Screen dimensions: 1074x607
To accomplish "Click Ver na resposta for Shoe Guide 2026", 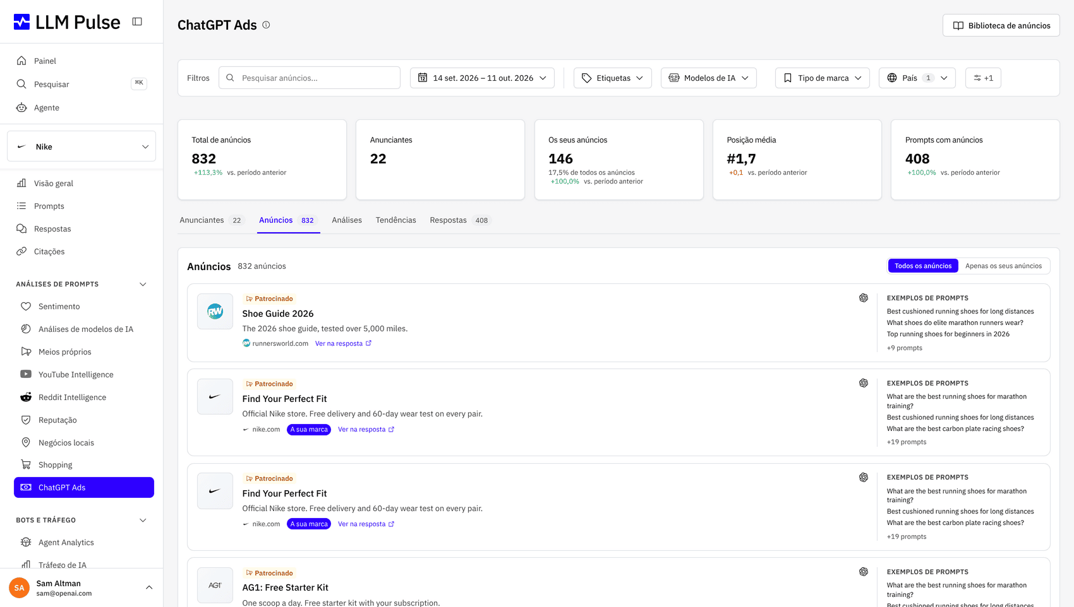I will click(x=344, y=344).
